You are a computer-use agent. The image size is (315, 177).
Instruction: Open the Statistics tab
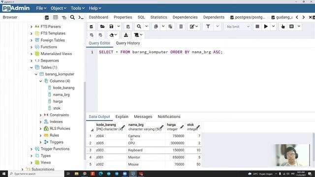(158, 17)
